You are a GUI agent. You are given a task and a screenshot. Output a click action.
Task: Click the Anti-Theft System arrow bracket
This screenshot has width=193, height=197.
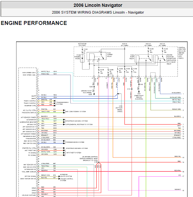[64, 153]
